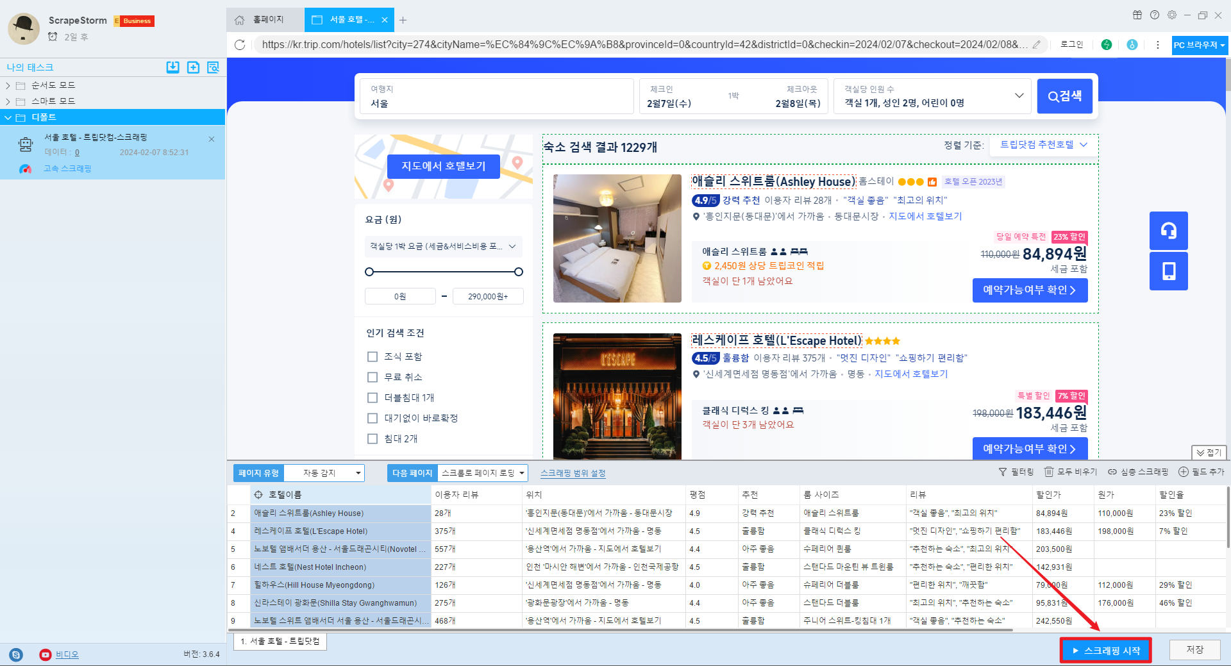The image size is (1231, 666).
Task: Click the 0원 minimum price field
Action: 400,296
